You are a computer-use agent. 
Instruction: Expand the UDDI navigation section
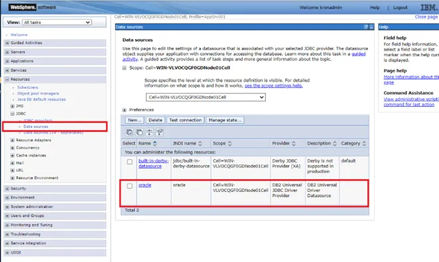tap(7, 253)
